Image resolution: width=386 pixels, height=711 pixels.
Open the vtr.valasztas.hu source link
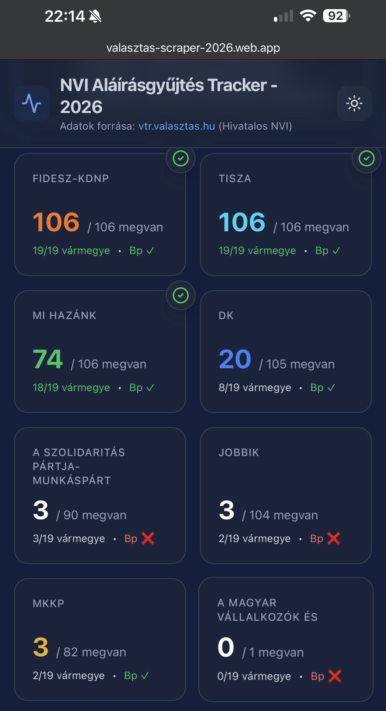click(177, 126)
